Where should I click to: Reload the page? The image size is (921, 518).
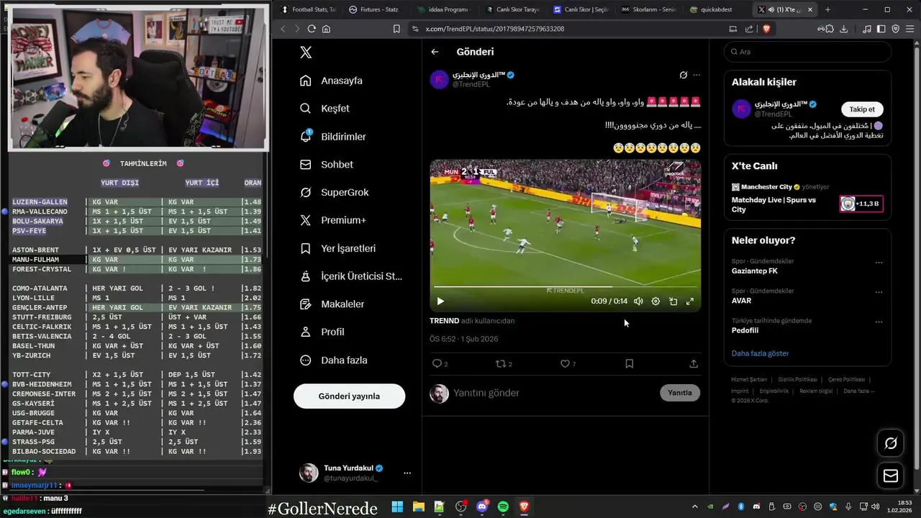(x=312, y=29)
